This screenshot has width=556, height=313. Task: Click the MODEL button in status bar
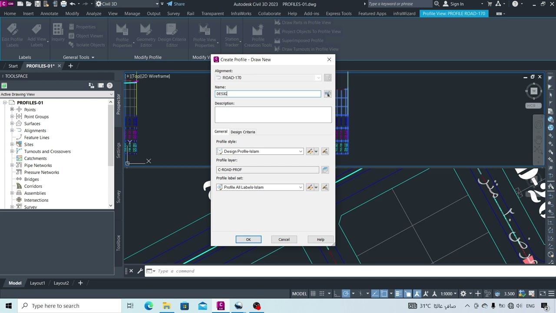coord(299,294)
